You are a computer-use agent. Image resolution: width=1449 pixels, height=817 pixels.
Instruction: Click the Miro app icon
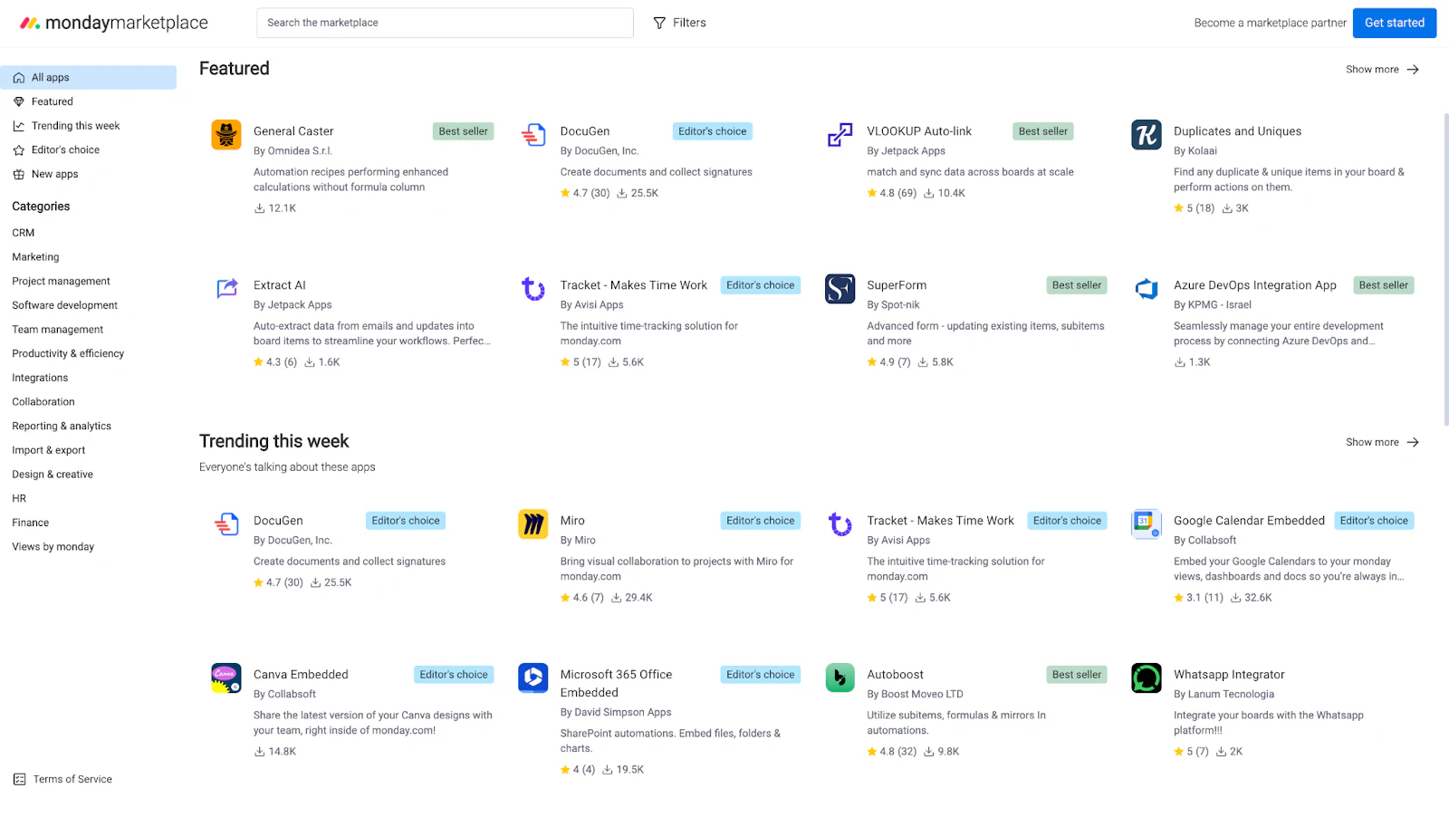(x=533, y=524)
